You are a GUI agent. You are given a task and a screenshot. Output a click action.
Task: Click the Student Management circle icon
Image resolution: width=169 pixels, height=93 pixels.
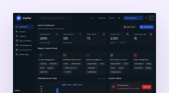click(41, 55)
